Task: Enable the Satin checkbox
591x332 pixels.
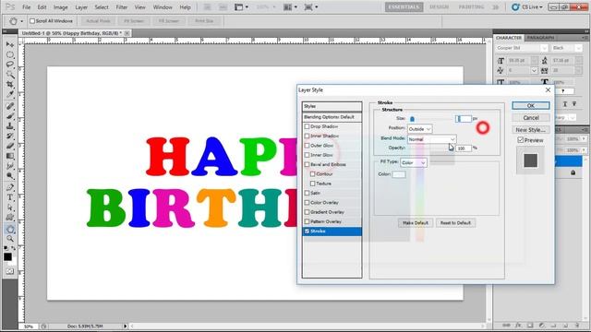Action: (307, 193)
